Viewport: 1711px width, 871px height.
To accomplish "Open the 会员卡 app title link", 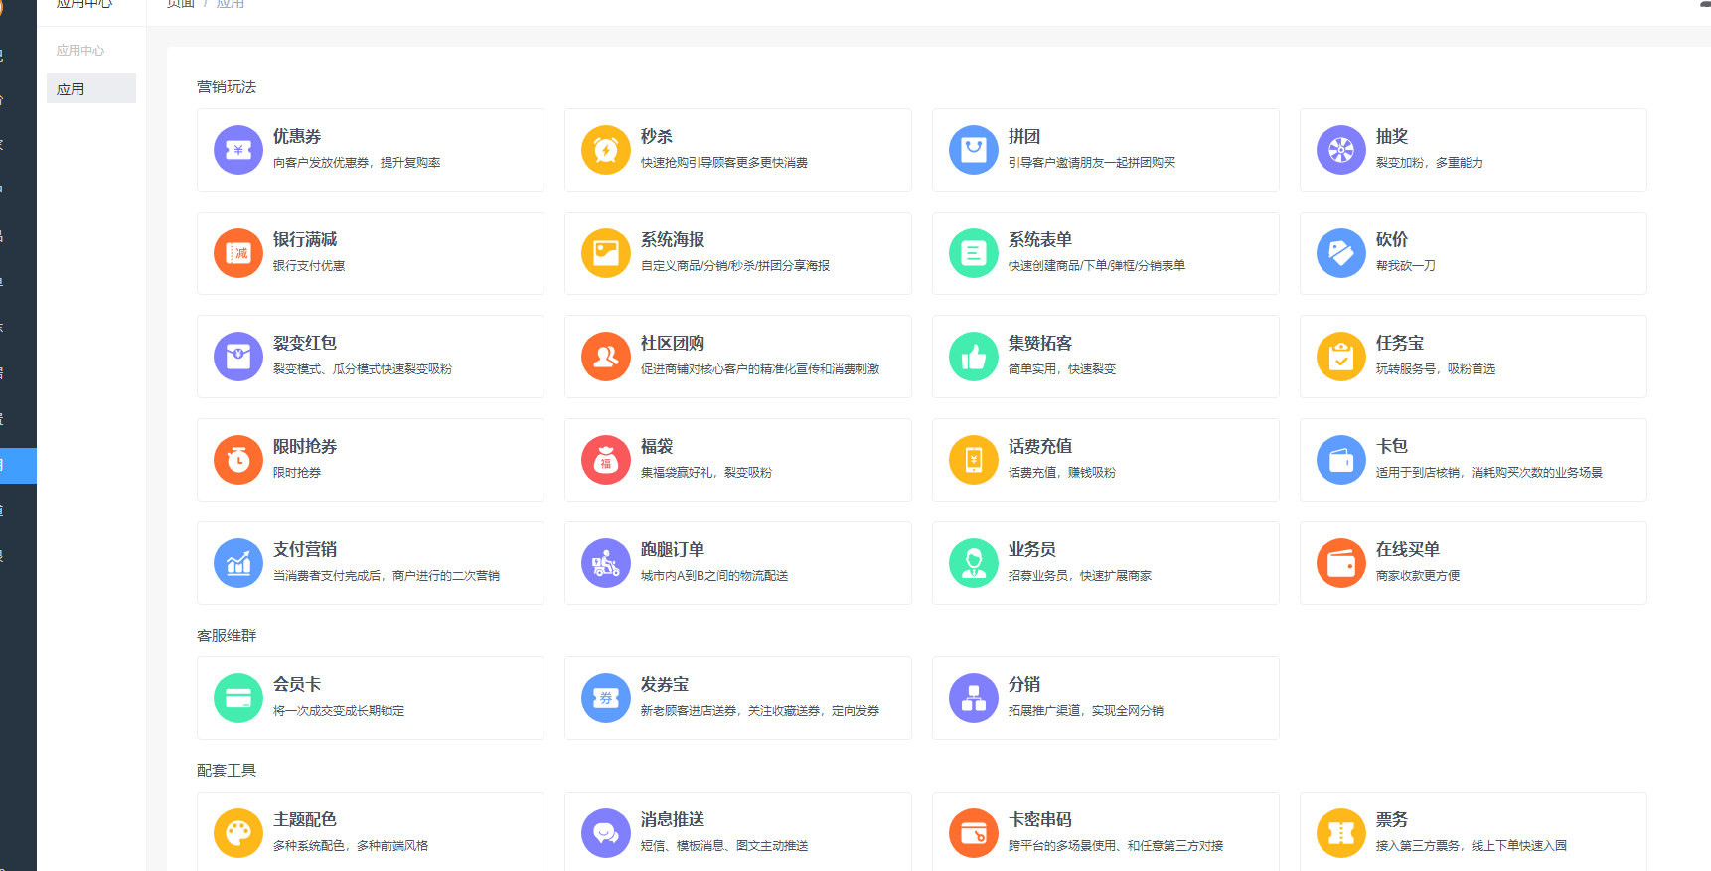I will tap(297, 684).
